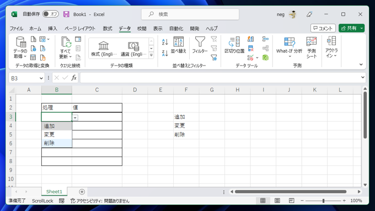The image size is (375, 211).
Task: Sort descending Z to A
Action: click(165, 53)
